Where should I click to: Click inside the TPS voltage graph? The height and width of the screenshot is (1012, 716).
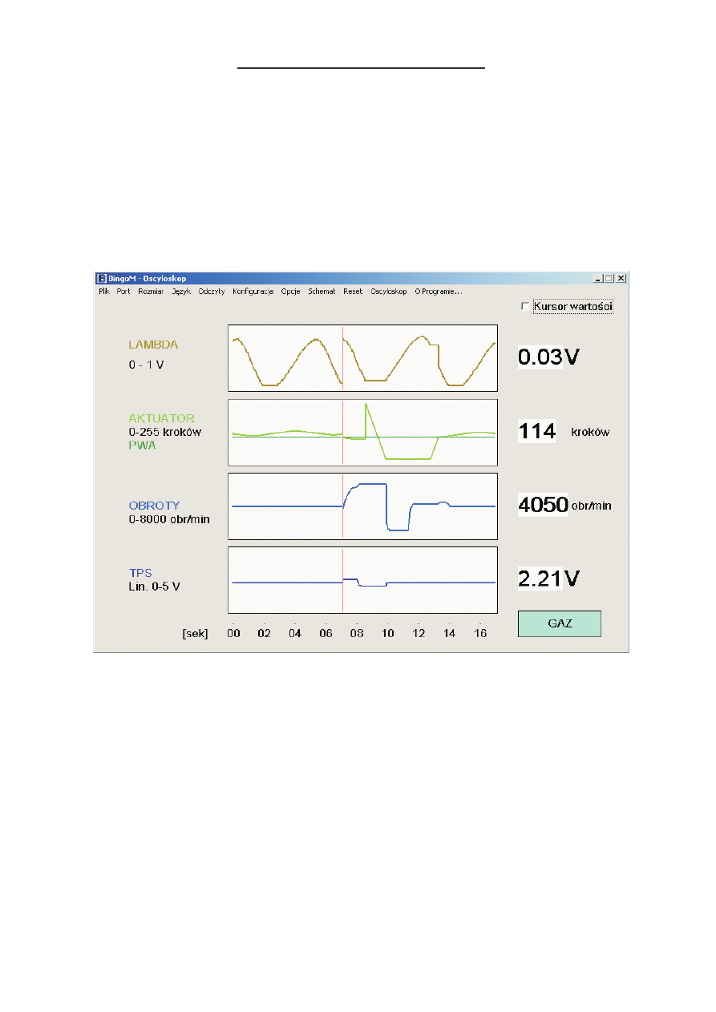tap(362, 579)
